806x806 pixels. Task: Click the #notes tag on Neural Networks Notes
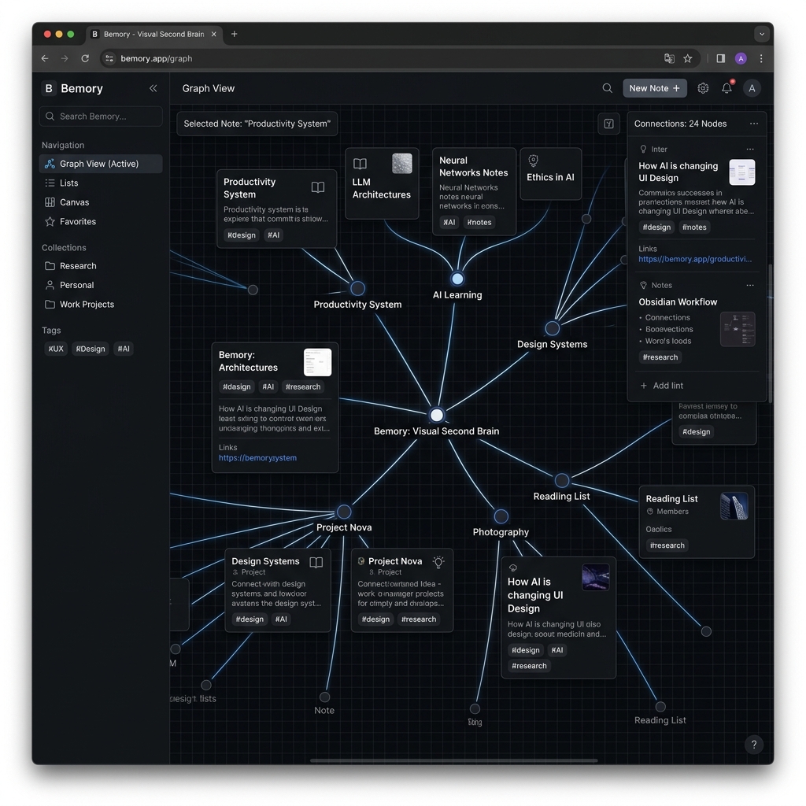[x=479, y=222]
